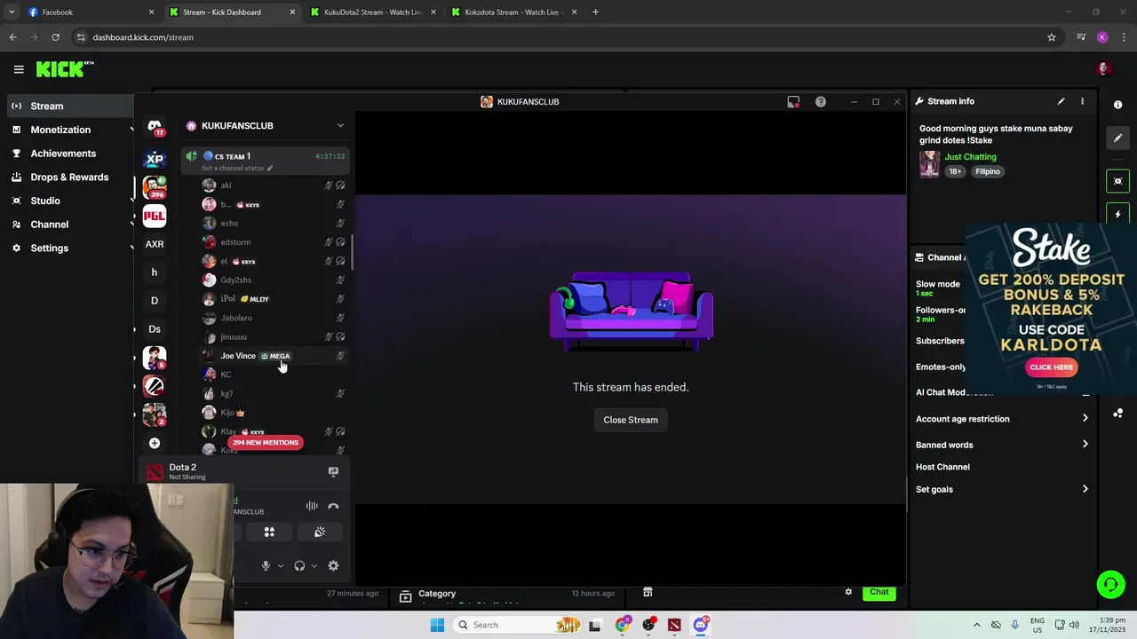Toggle Discord microphone mute
1137x639 pixels.
click(266, 566)
